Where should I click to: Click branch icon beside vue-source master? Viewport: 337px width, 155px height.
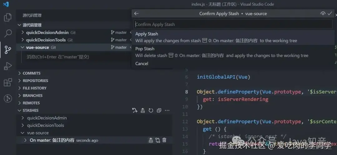click(x=113, y=47)
